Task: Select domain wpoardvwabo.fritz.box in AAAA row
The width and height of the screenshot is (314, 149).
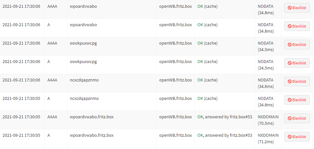Action: tap(92, 117)
